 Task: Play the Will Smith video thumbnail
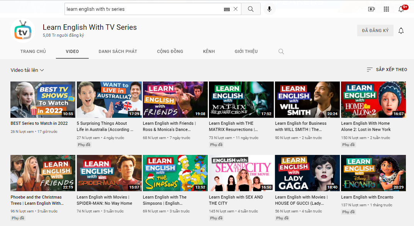click(307, 100)
